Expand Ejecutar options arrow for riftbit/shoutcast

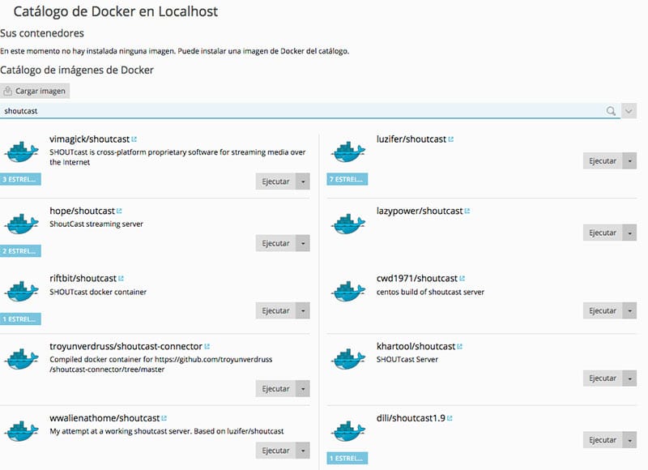[x=303, y=311]
